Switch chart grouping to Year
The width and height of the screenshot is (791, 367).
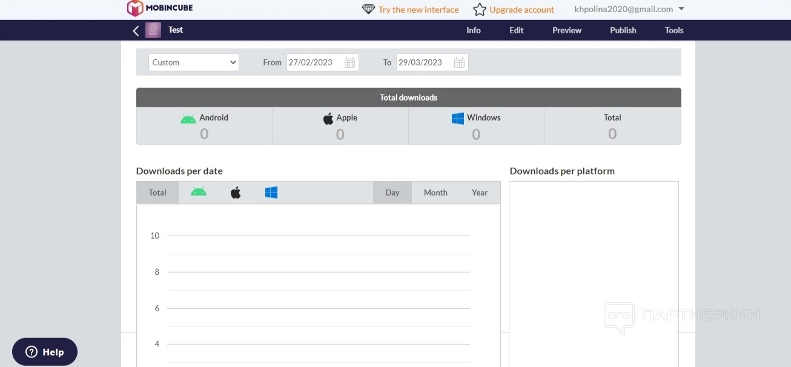click(480, 193)
